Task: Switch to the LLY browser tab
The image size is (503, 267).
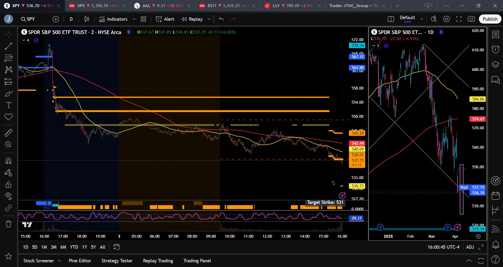Action: [292, 6]
